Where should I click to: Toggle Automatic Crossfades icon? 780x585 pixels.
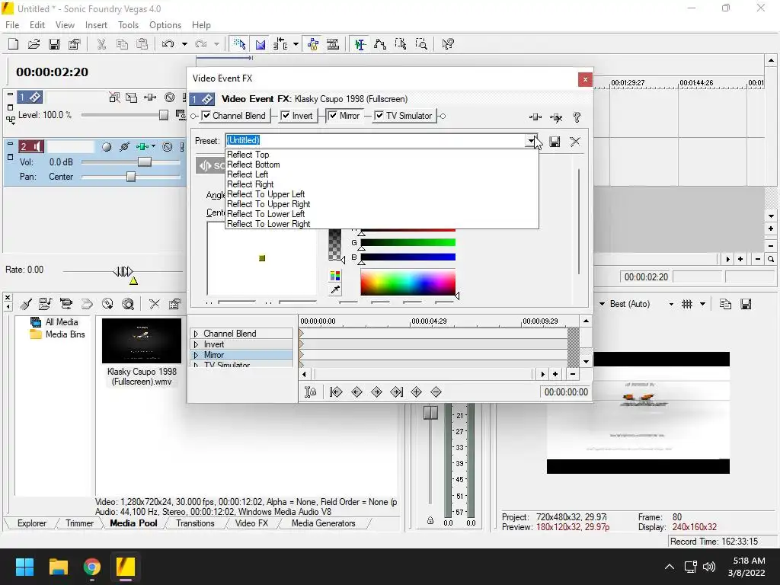(x=261, y=44)
